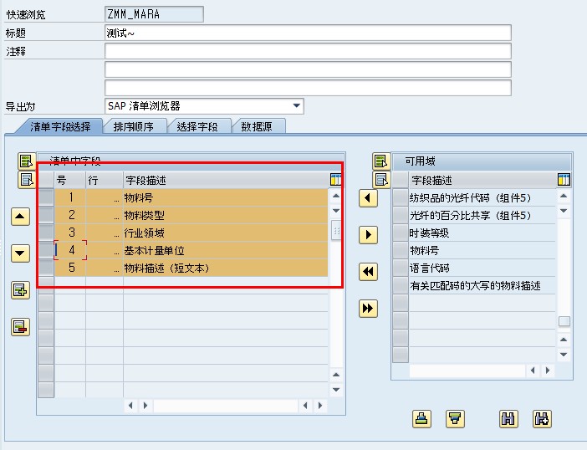Click insert row icon with green plus
The height and width of the screenshot is (450, 587).
pyautogui.click(x=20, y=289)
